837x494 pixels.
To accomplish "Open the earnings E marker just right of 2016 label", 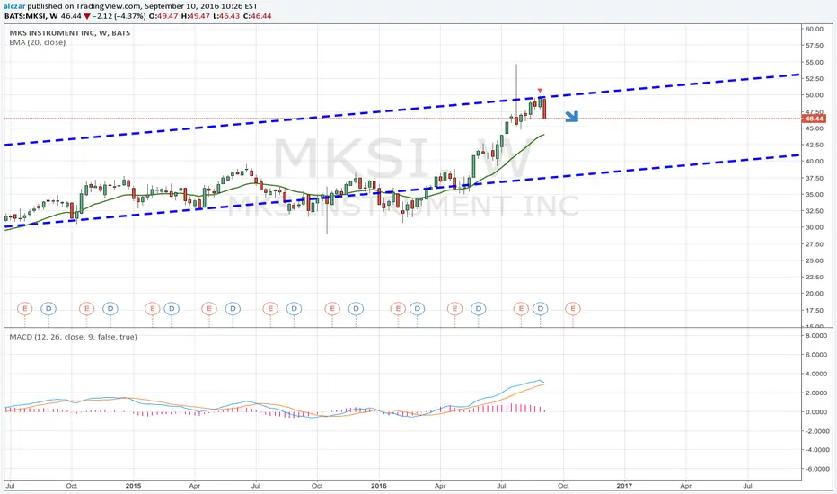I will click(x=398, y=309).
